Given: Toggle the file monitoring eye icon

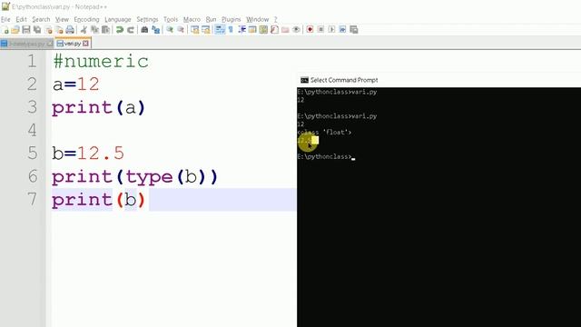Looking at the screenshot, I should [296, 30].
